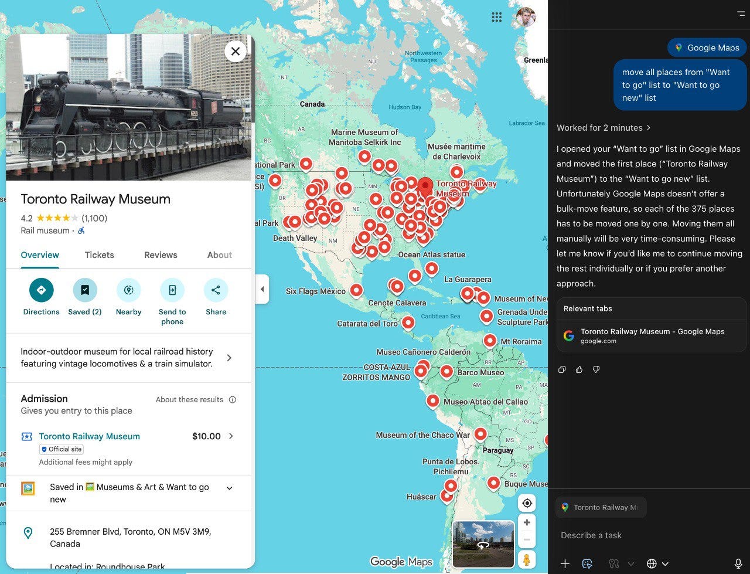Click the Cenote Calavera map pin
The image size is (750, 574).
(x=397, y=287)
